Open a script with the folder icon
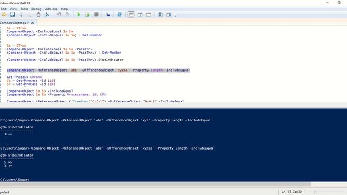 [4, 15]
